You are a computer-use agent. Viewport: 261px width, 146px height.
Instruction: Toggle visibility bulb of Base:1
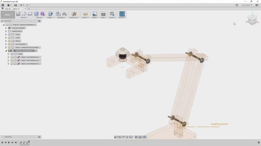coord(9,41)
